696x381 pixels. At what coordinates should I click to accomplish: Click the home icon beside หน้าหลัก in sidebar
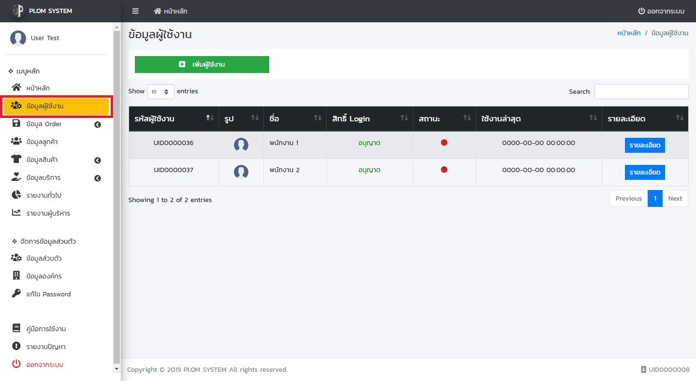16,88
